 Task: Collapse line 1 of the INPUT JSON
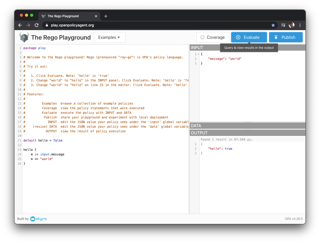(198, 54)
